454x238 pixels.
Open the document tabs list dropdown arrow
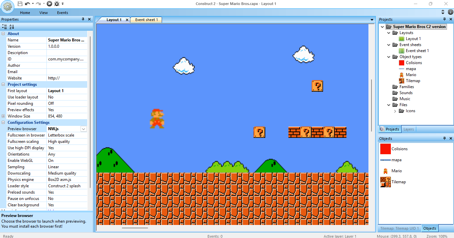[372, 20]
